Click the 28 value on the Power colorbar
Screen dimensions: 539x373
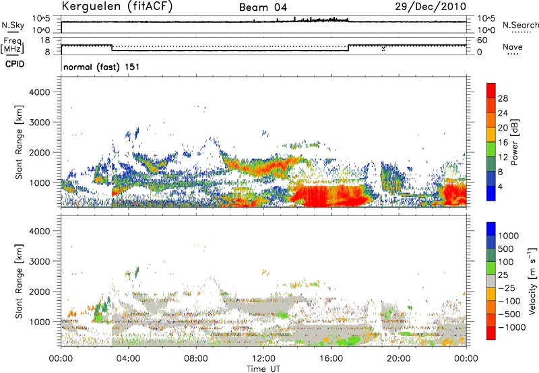point(503,98)
